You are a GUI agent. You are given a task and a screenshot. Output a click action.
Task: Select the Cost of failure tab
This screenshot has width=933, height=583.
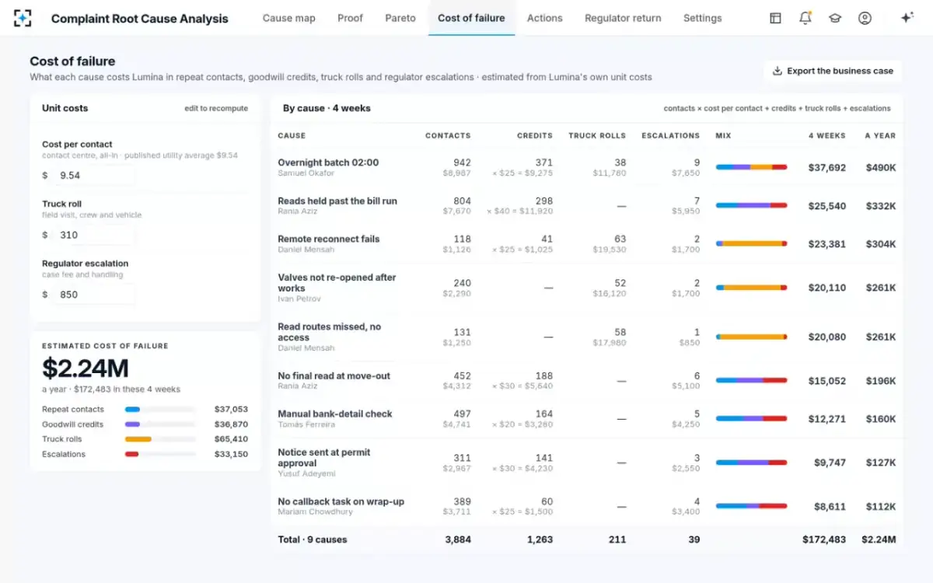click(471, 18)
